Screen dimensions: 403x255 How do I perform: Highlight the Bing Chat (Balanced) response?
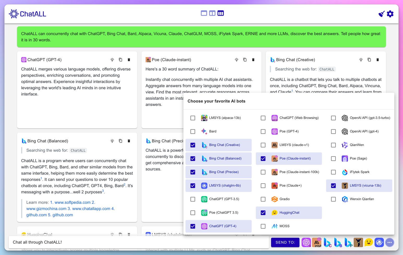coord(112,141)
